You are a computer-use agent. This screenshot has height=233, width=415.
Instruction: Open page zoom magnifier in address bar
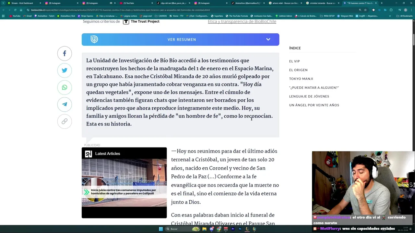point(360,10)
